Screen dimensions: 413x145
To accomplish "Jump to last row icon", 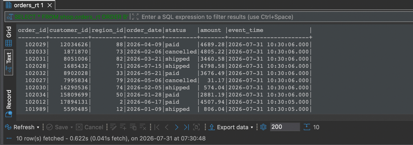I will pos(186,127).
